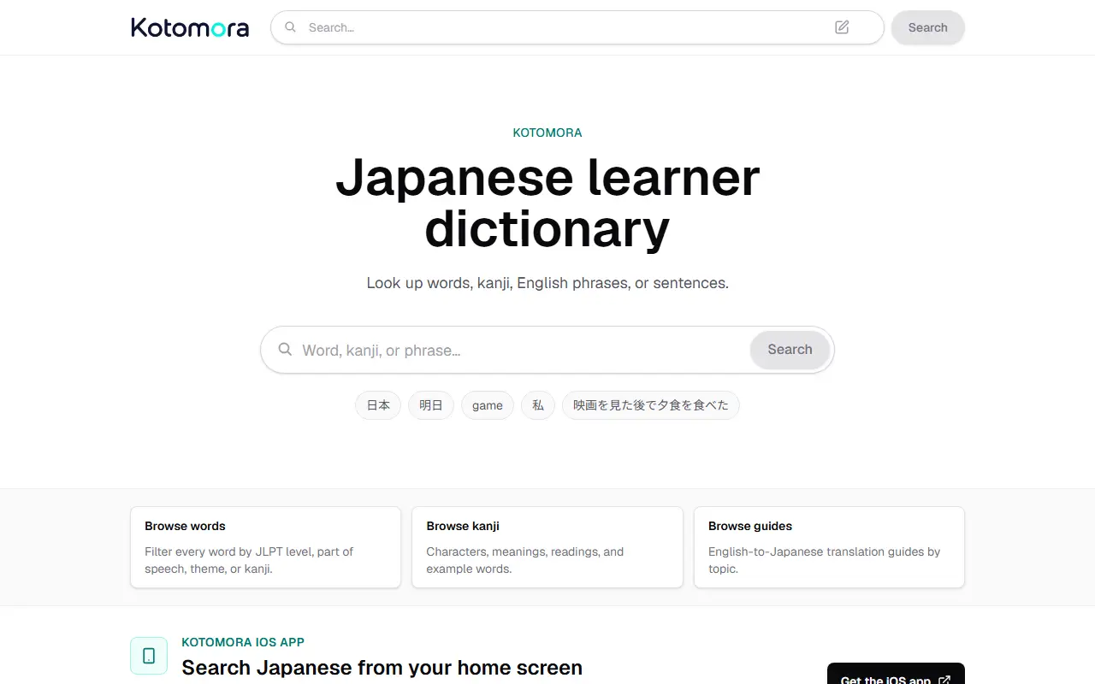Click the KOTOMORA IOS APP label
Screen dimensions: 1095x684
pyautogui.click(x=243, y=642)
